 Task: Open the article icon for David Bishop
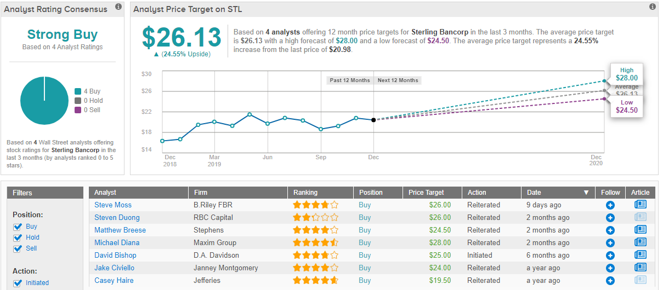(640, 255)
